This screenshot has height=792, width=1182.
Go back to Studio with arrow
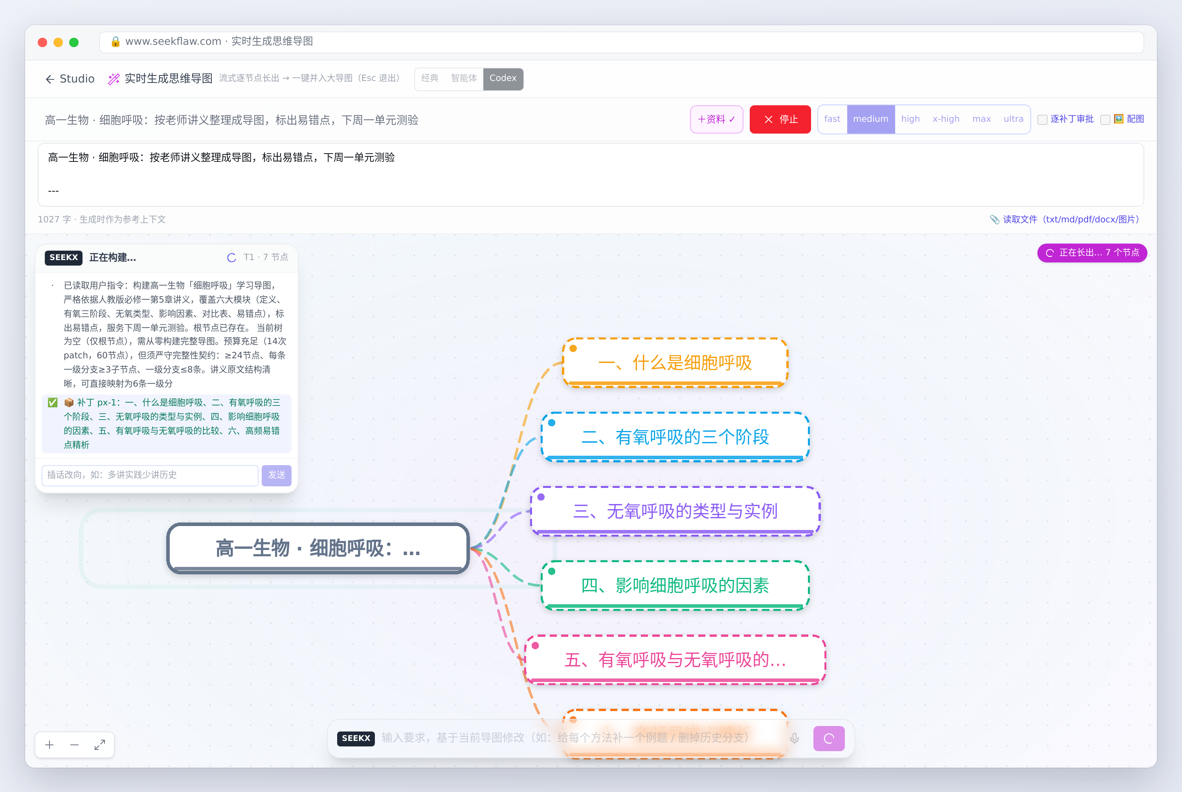click(50, 79)
